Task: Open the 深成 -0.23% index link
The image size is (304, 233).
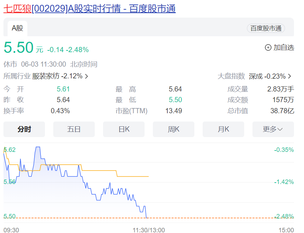Action: tap(267, 76)
